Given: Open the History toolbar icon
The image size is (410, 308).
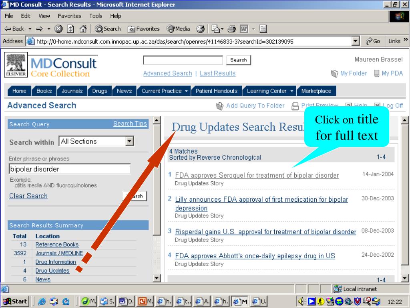Looking at the screenshot, I should pyautogui.click(x=201, y=29).
